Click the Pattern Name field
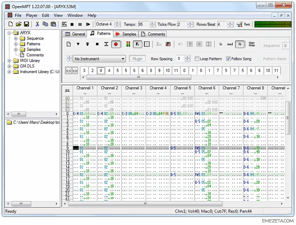The height and width of the screenshot is (225, 296). 275,59
